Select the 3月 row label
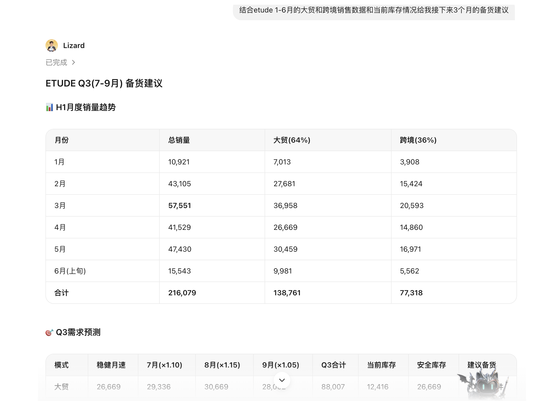Screen dimensions: 551x401 [60, 206]
